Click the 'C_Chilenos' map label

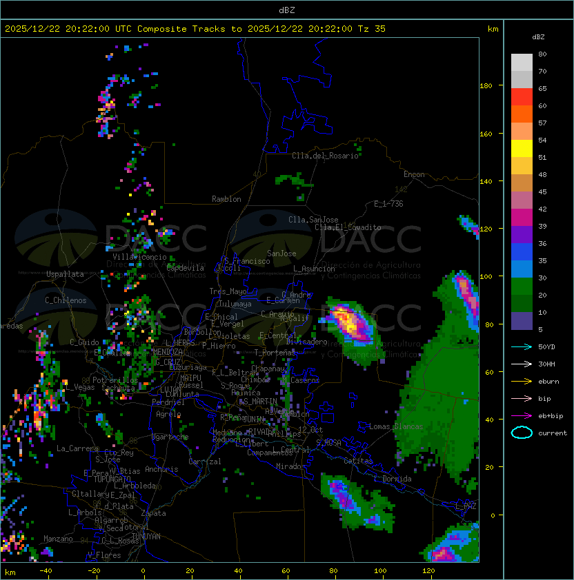66,300
